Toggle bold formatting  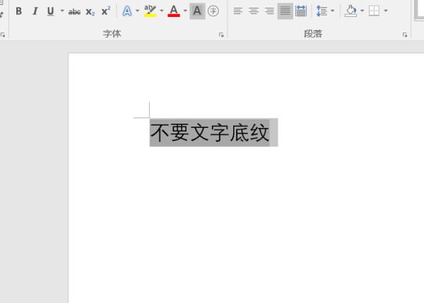19,11
